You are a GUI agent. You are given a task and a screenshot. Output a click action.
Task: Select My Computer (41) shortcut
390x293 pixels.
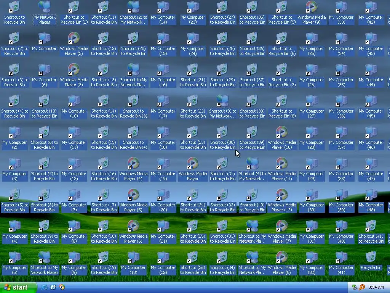tap(341, 263)
